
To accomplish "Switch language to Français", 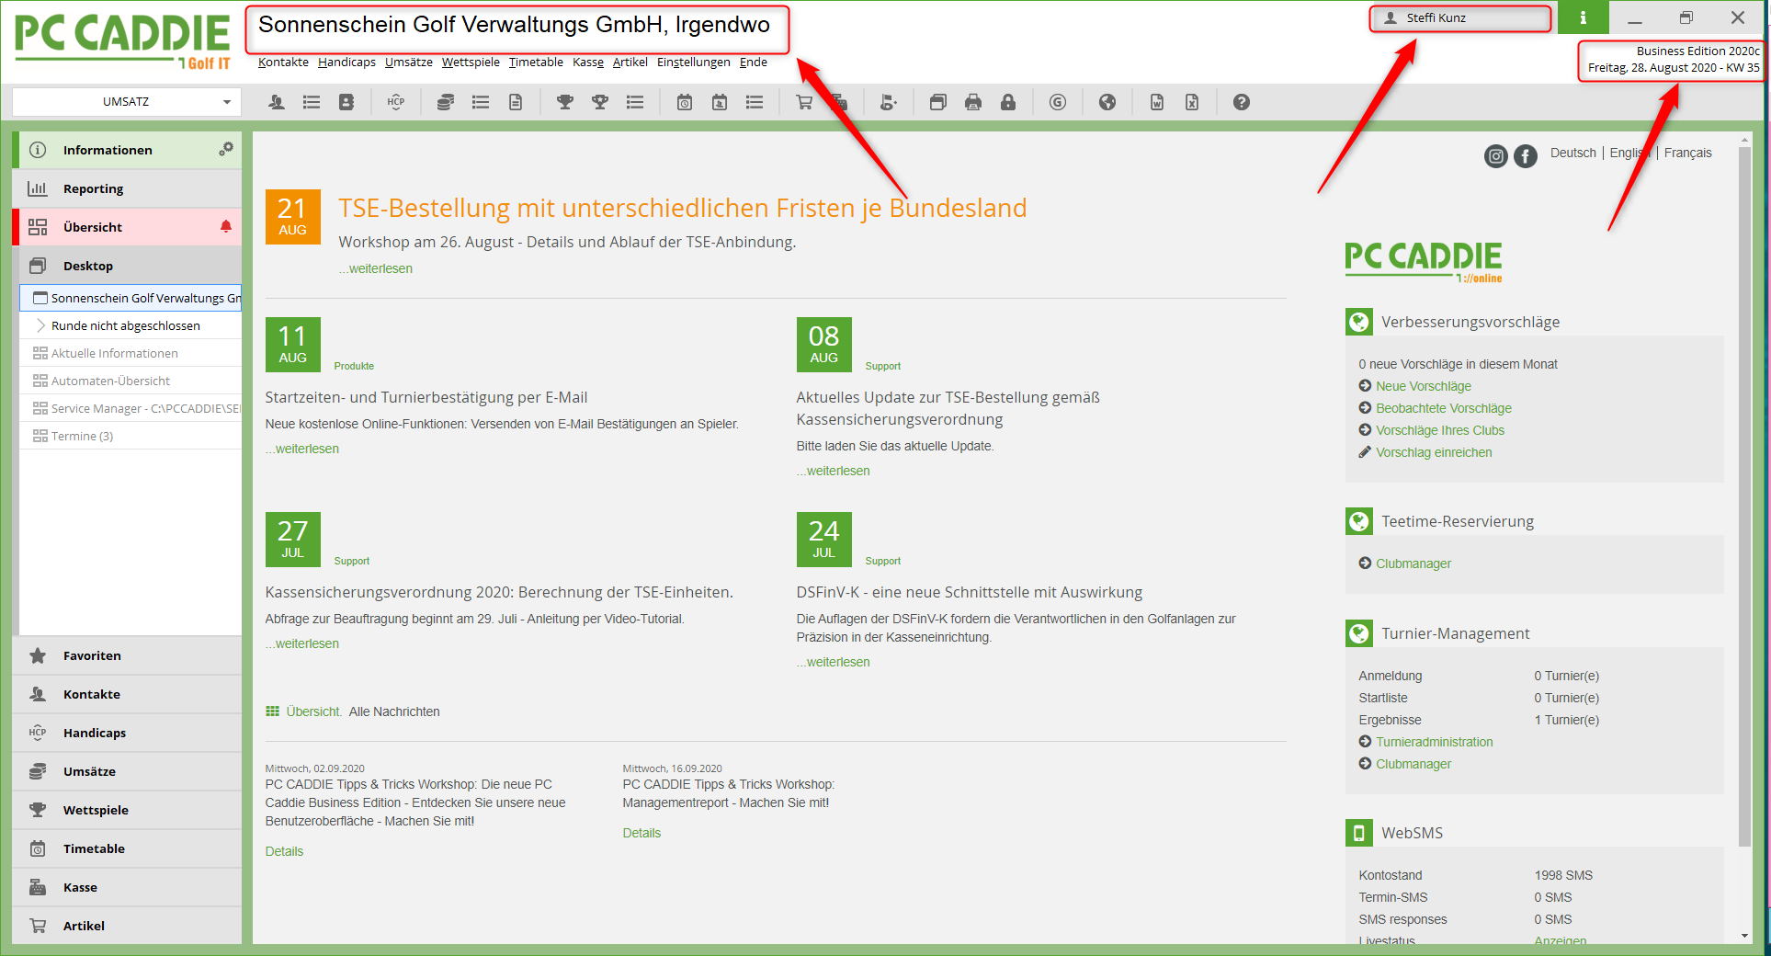I will click(1687, 153).
